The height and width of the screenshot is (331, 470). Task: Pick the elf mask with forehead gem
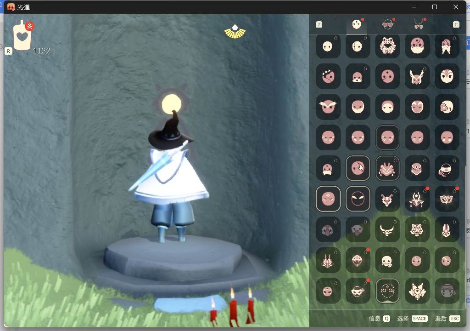coord(417,168)
